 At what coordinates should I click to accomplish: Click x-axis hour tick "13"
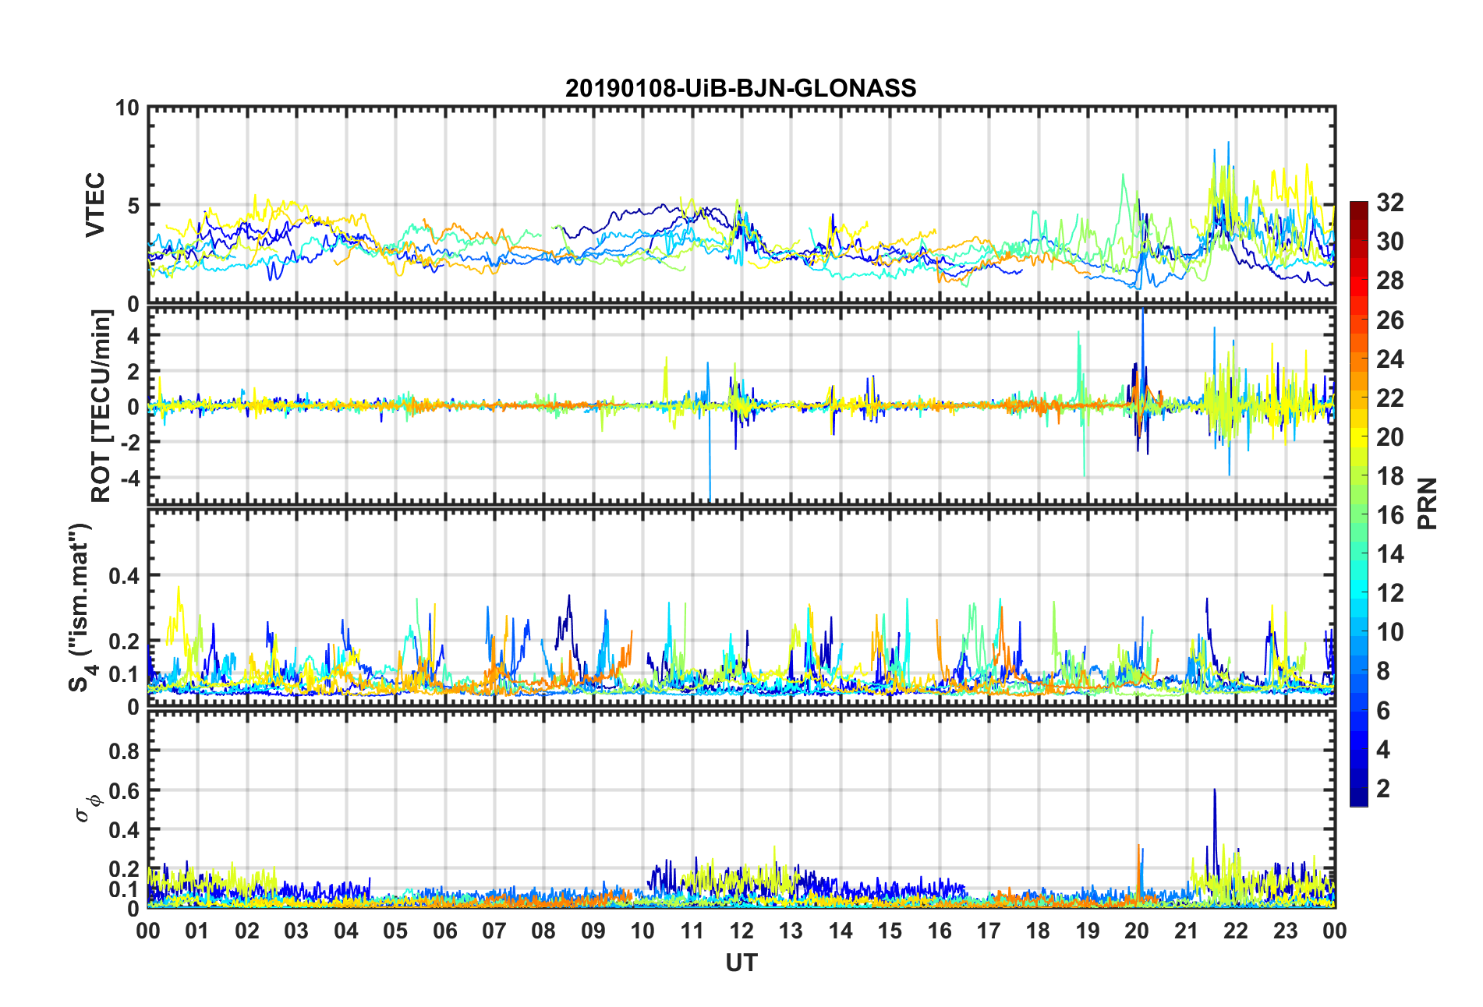791,931
